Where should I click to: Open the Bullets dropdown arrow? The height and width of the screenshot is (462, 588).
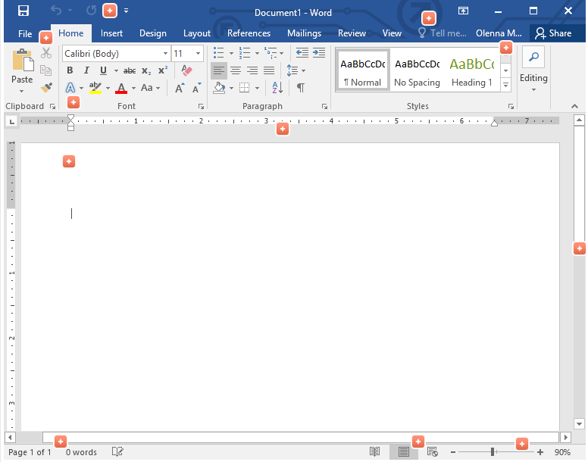pyautogui.click(x=231, y=53)
